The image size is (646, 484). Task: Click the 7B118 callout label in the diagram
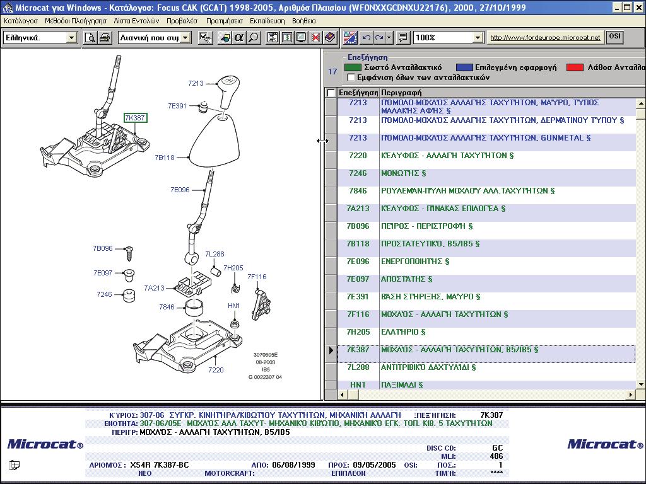pyautogui.click(x=165, y=157)
